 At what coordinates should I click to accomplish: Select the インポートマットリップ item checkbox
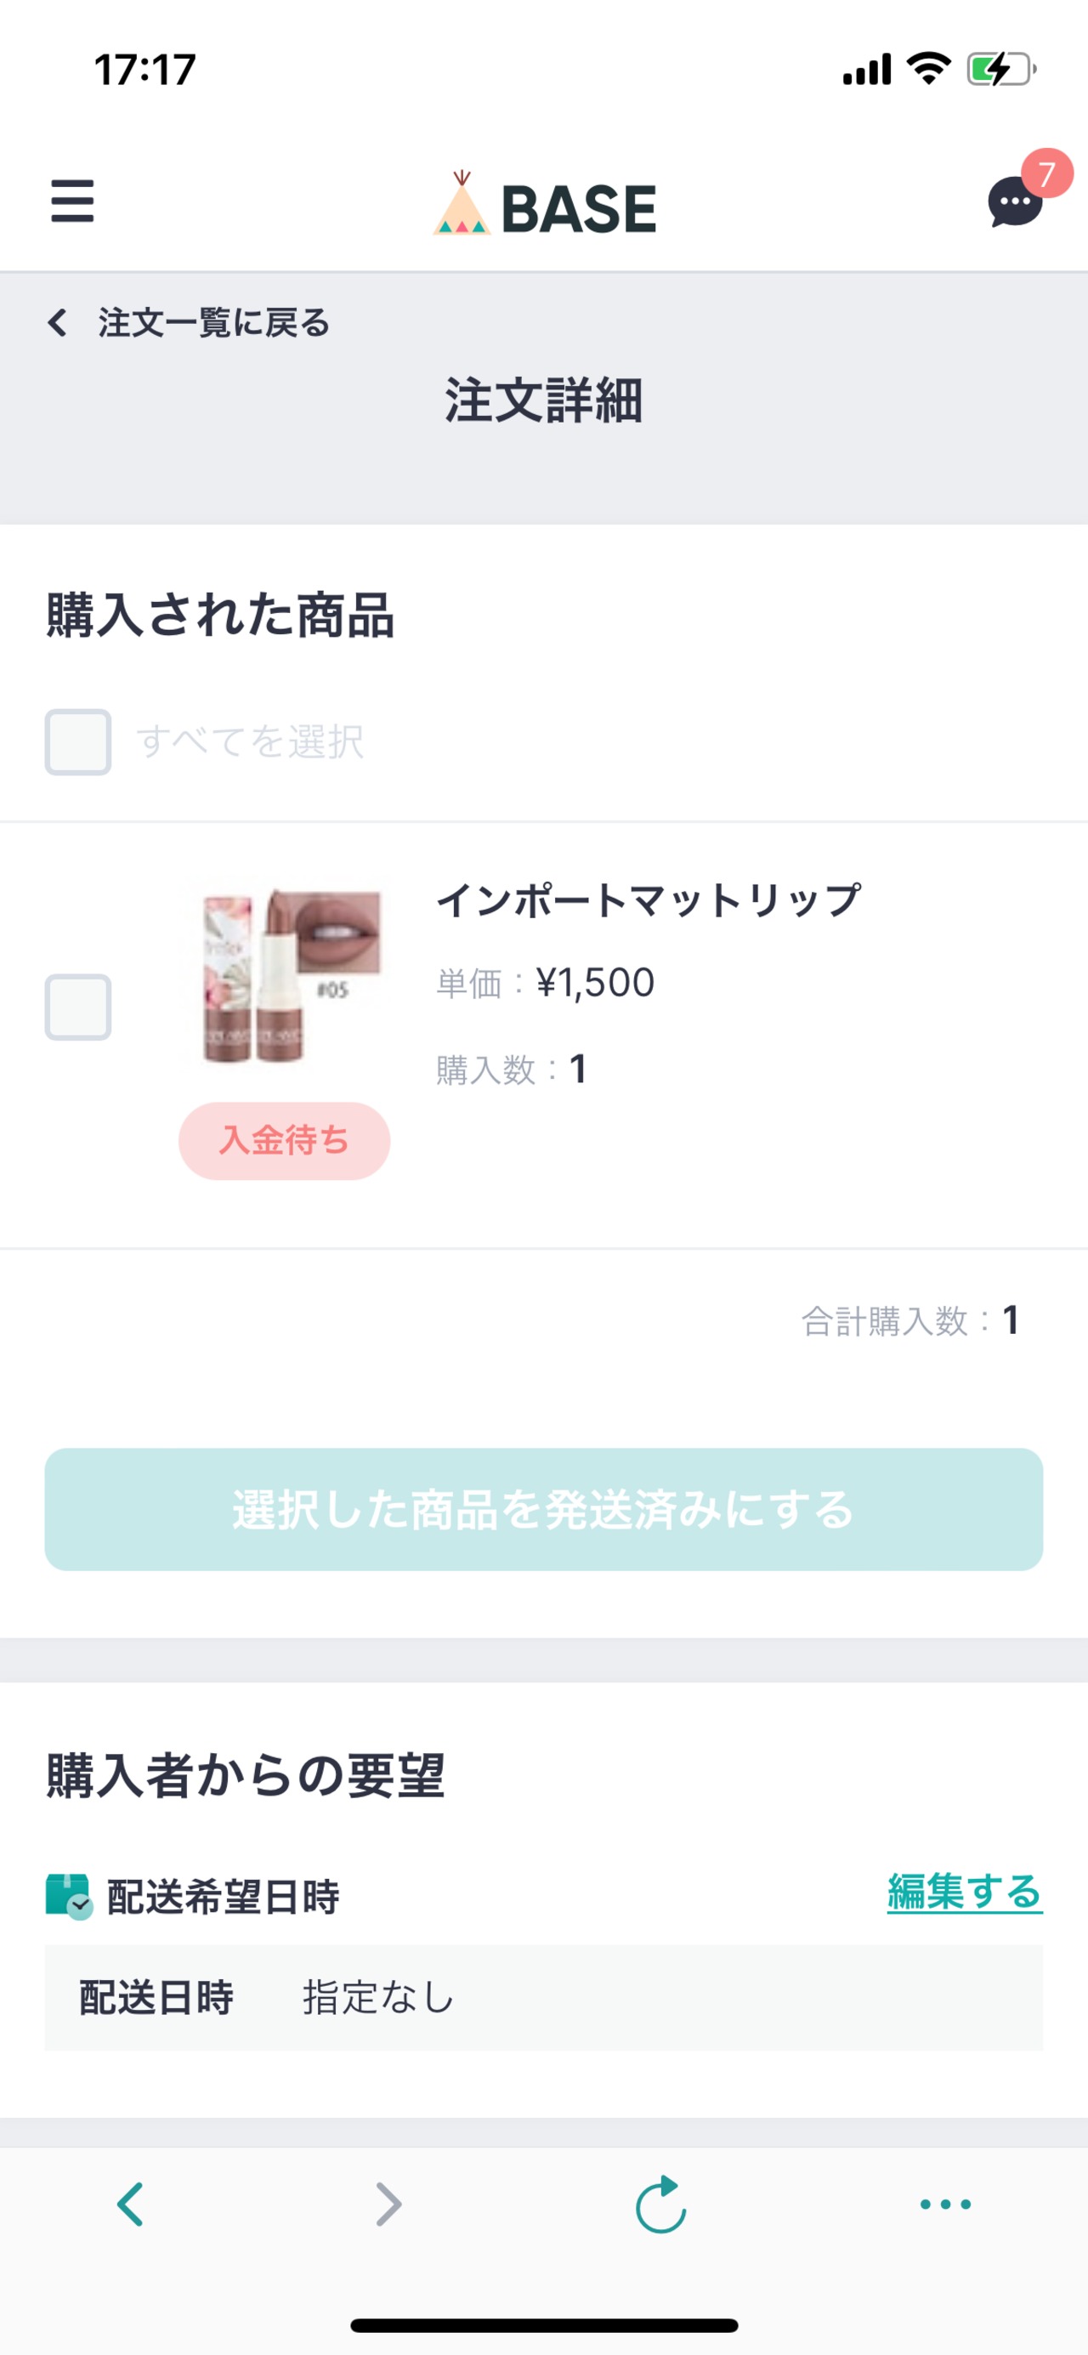pyautogui.click(x=79, y=1007)
